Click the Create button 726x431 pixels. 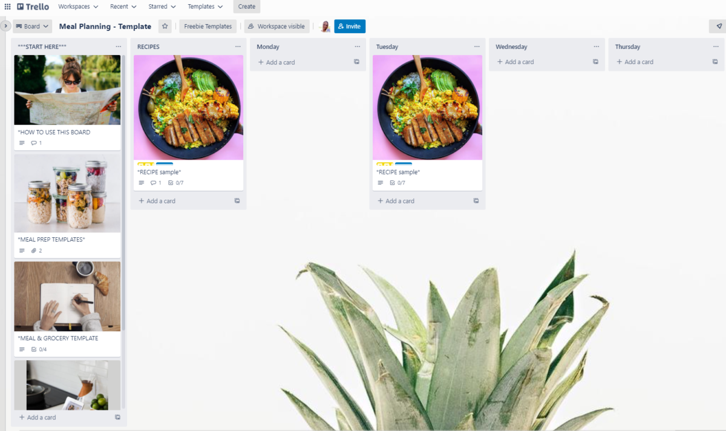coord(247,7)
